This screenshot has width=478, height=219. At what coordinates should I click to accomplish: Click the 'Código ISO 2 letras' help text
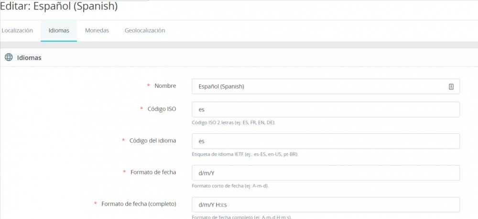click(x=234, y=122)
